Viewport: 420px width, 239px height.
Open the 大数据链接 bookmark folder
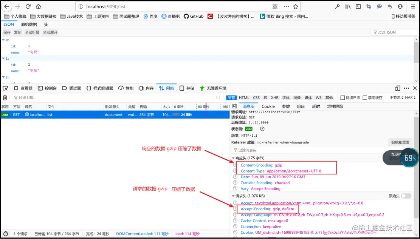[x=43, y=16]
